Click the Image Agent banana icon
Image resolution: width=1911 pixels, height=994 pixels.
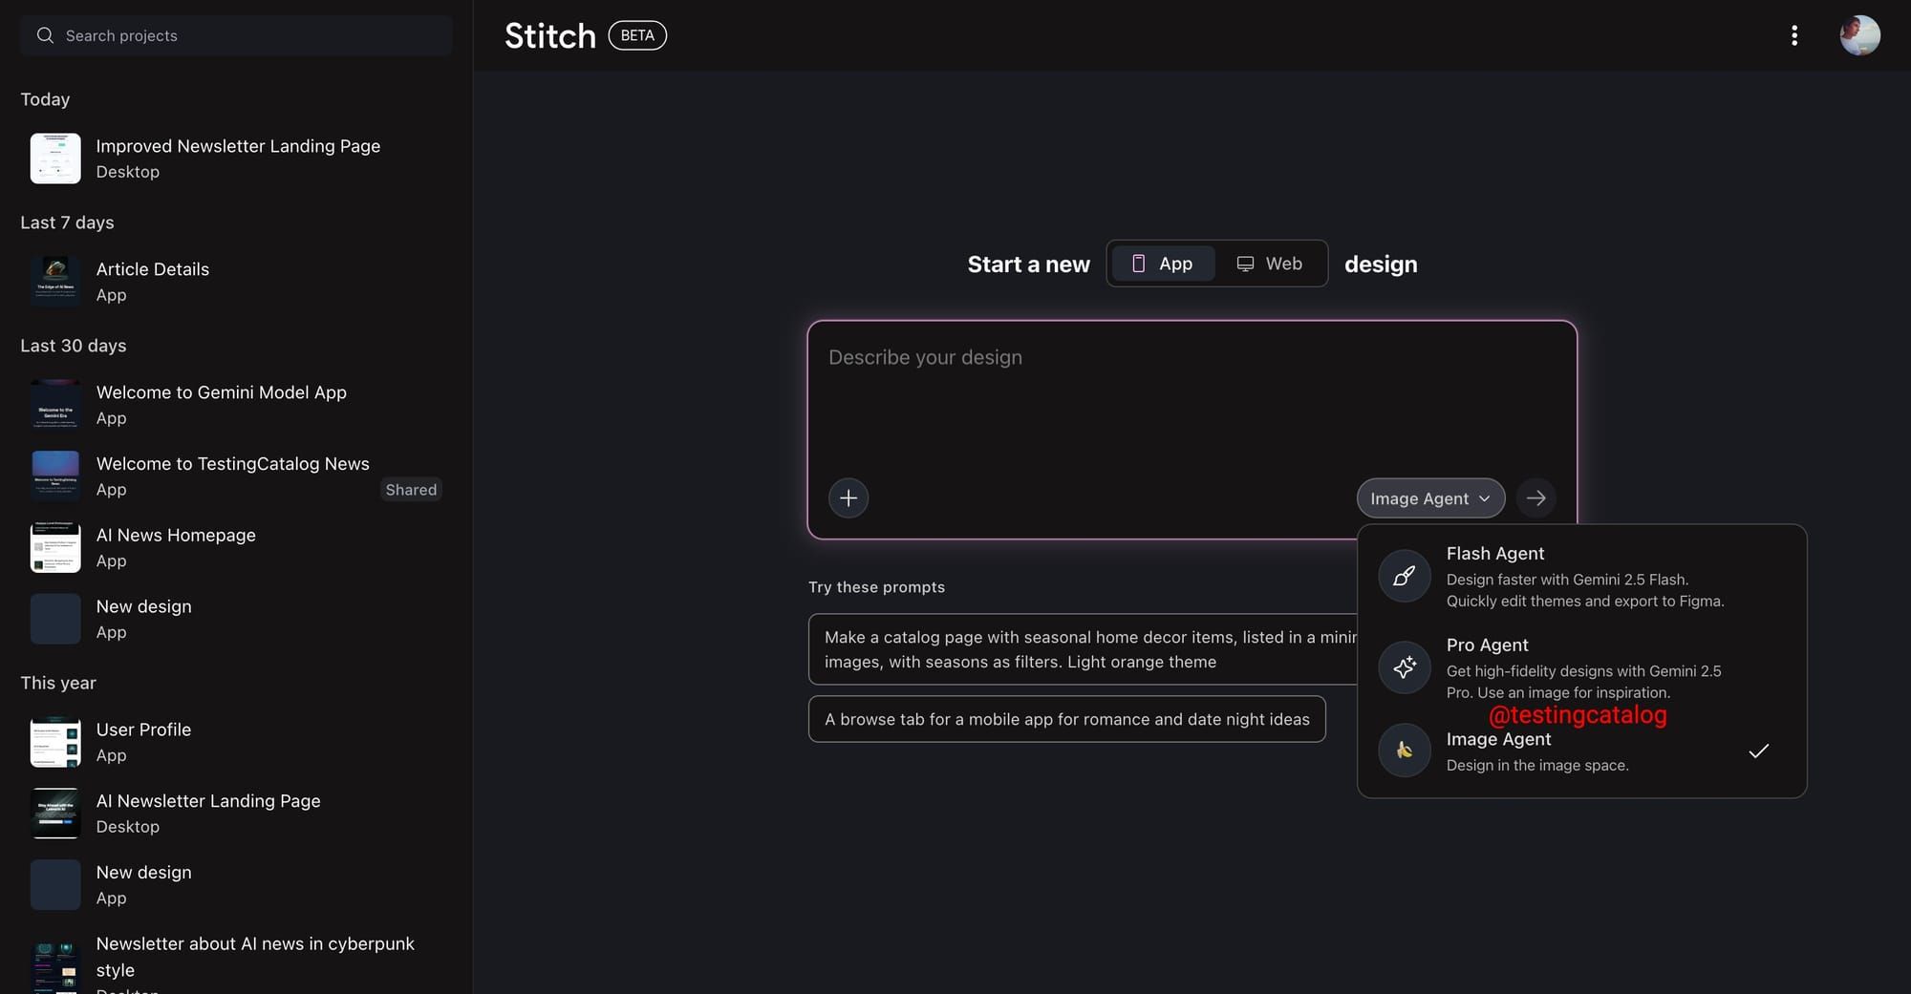[x=1404, y=751]
